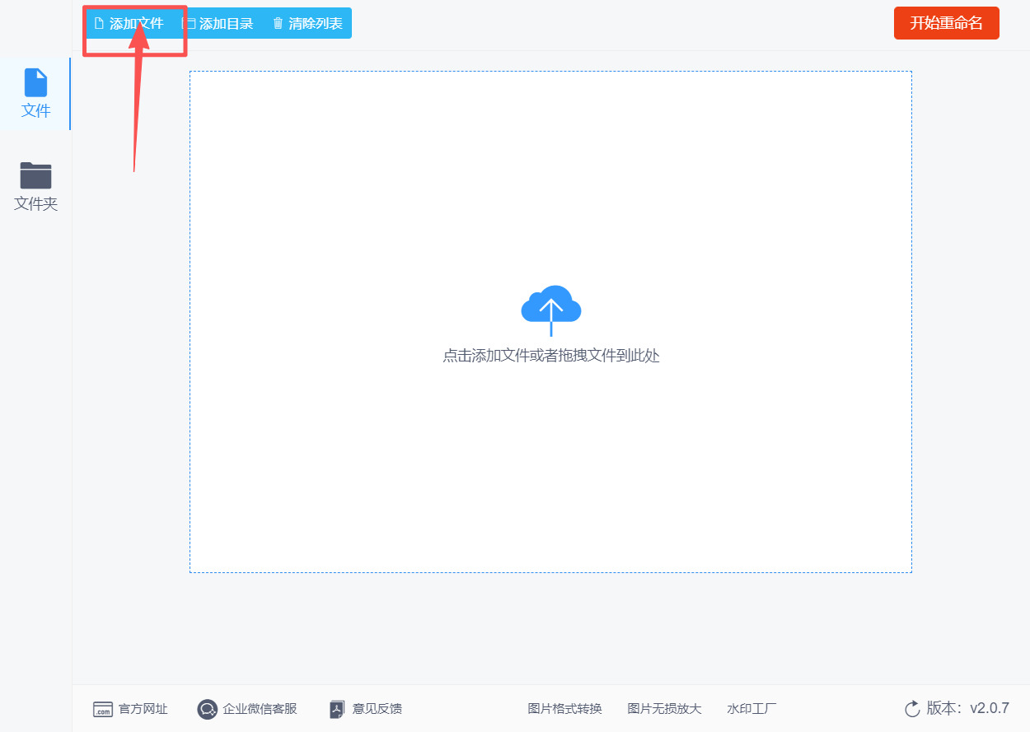
Task: Click the 清除列表 button
Action: pos(307,23)
